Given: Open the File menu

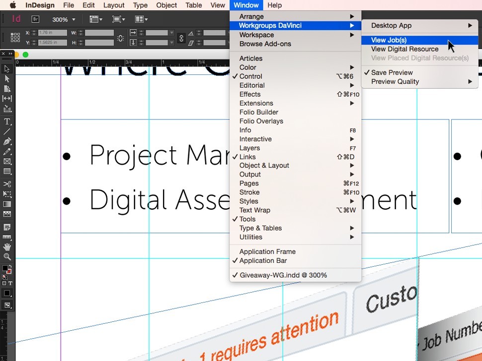Looking at the screenshot, I should click(69, 5).
